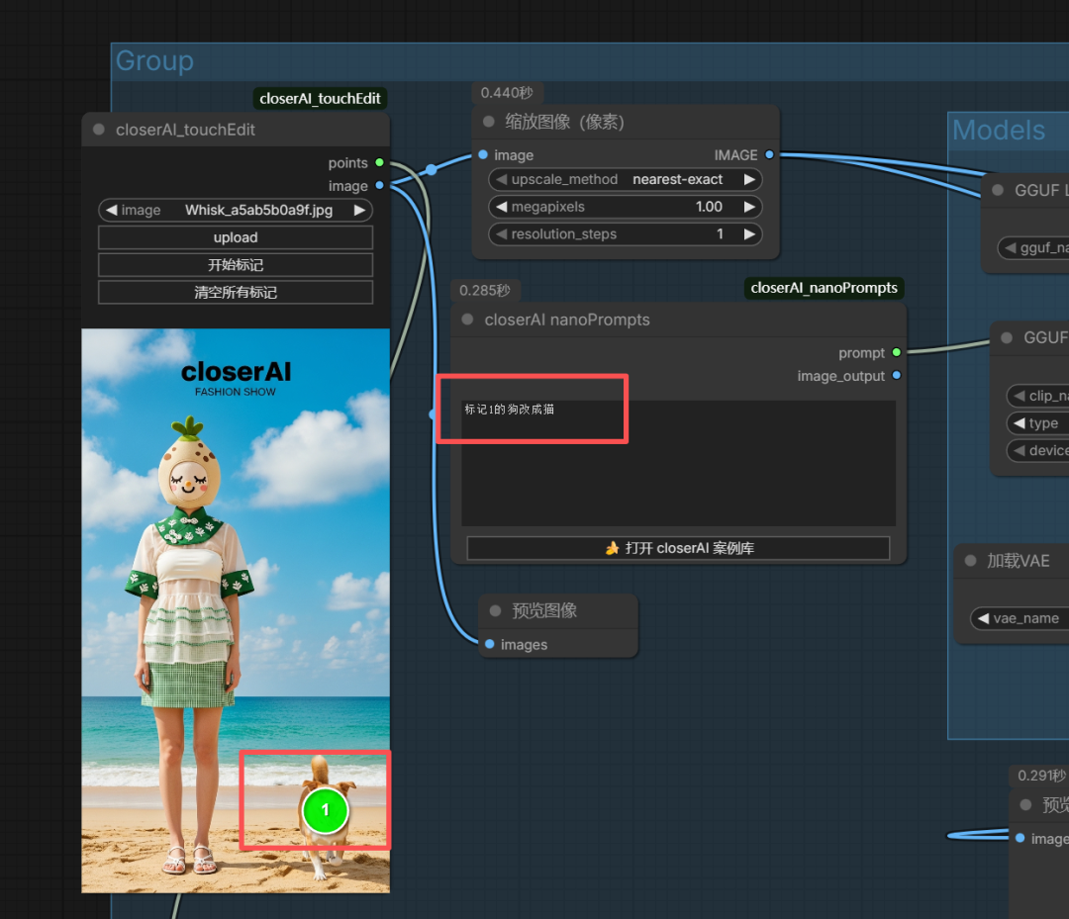The width and height of the screenshot is (1069, 919).
Task: Increase the resolution_steps value
Action: click(x=749, y=233)
